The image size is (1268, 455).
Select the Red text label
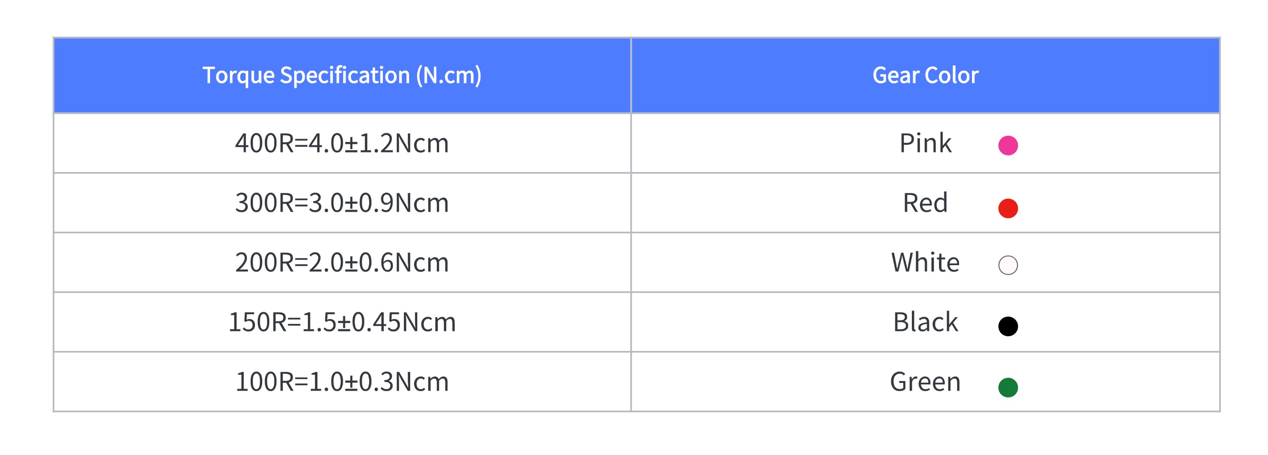tap(925, 203)
